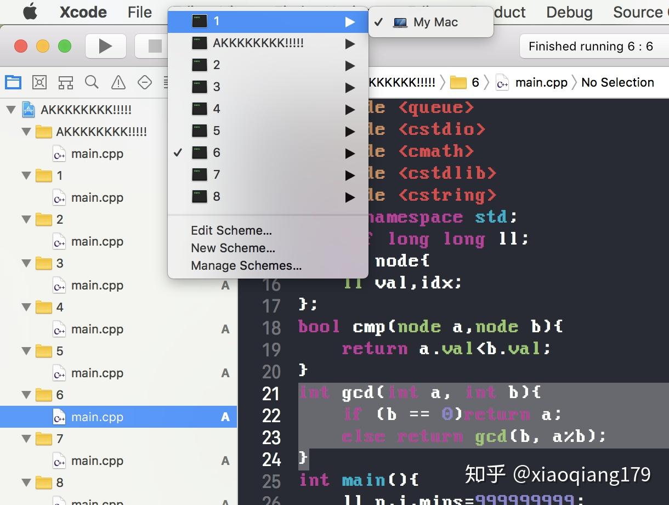
Task: Collapse the AKKKKKKKK!!!!! folder disclosure triangle
Action: (x=26, y=132)
